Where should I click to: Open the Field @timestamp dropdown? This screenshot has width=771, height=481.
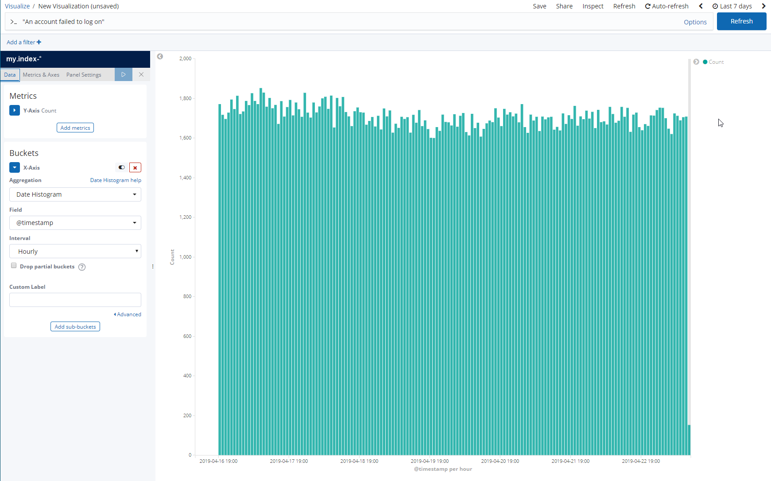pyautogui.click(x=75, y=223)
